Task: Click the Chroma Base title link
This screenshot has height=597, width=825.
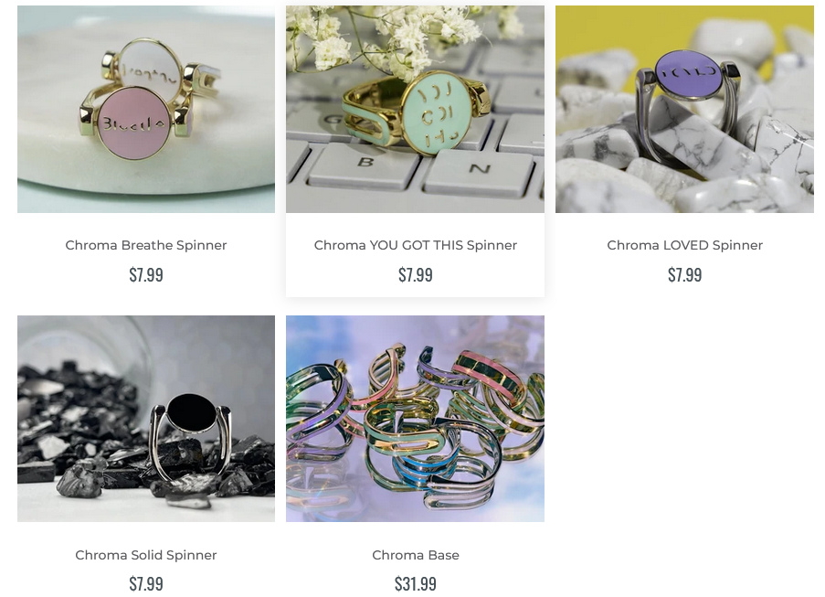Action: 415,555
